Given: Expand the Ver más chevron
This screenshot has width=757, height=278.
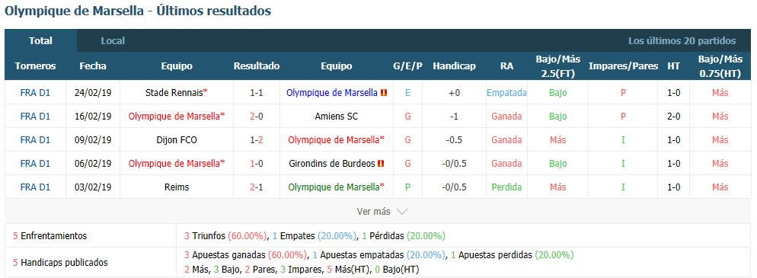Looking at the screenshot, I should [402, 212].
